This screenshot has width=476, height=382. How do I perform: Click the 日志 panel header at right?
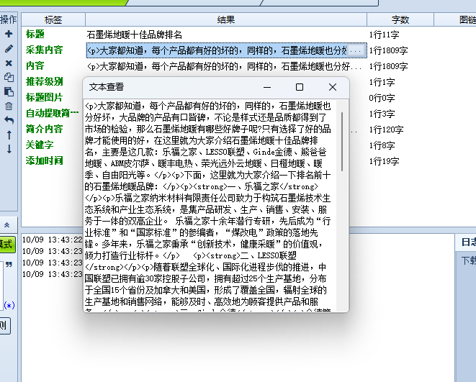coord(468,242)
